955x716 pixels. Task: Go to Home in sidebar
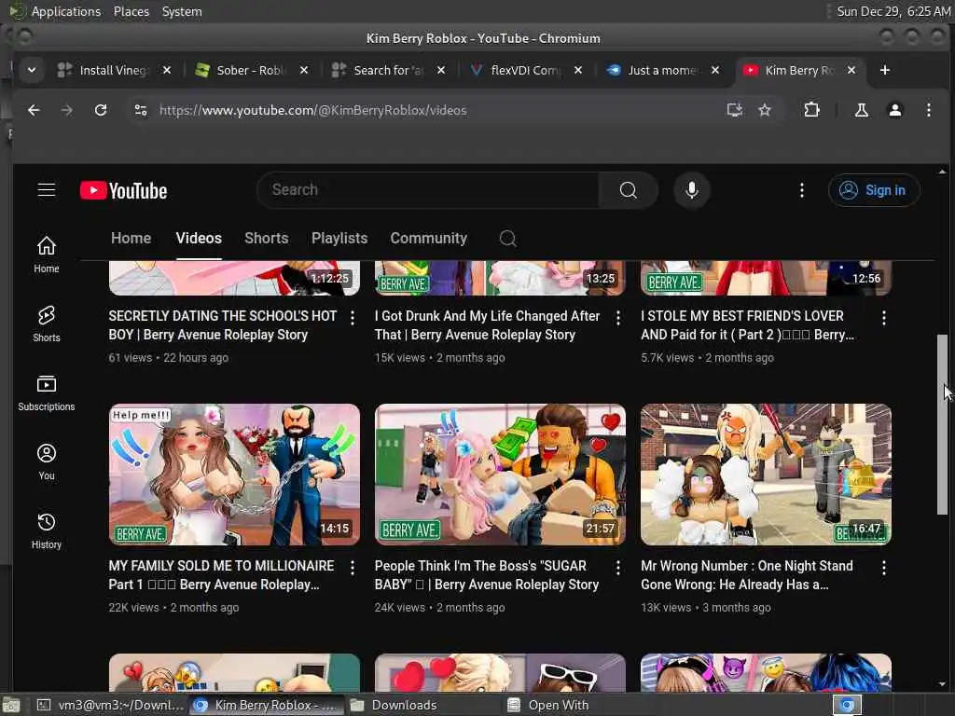[47, 255]
